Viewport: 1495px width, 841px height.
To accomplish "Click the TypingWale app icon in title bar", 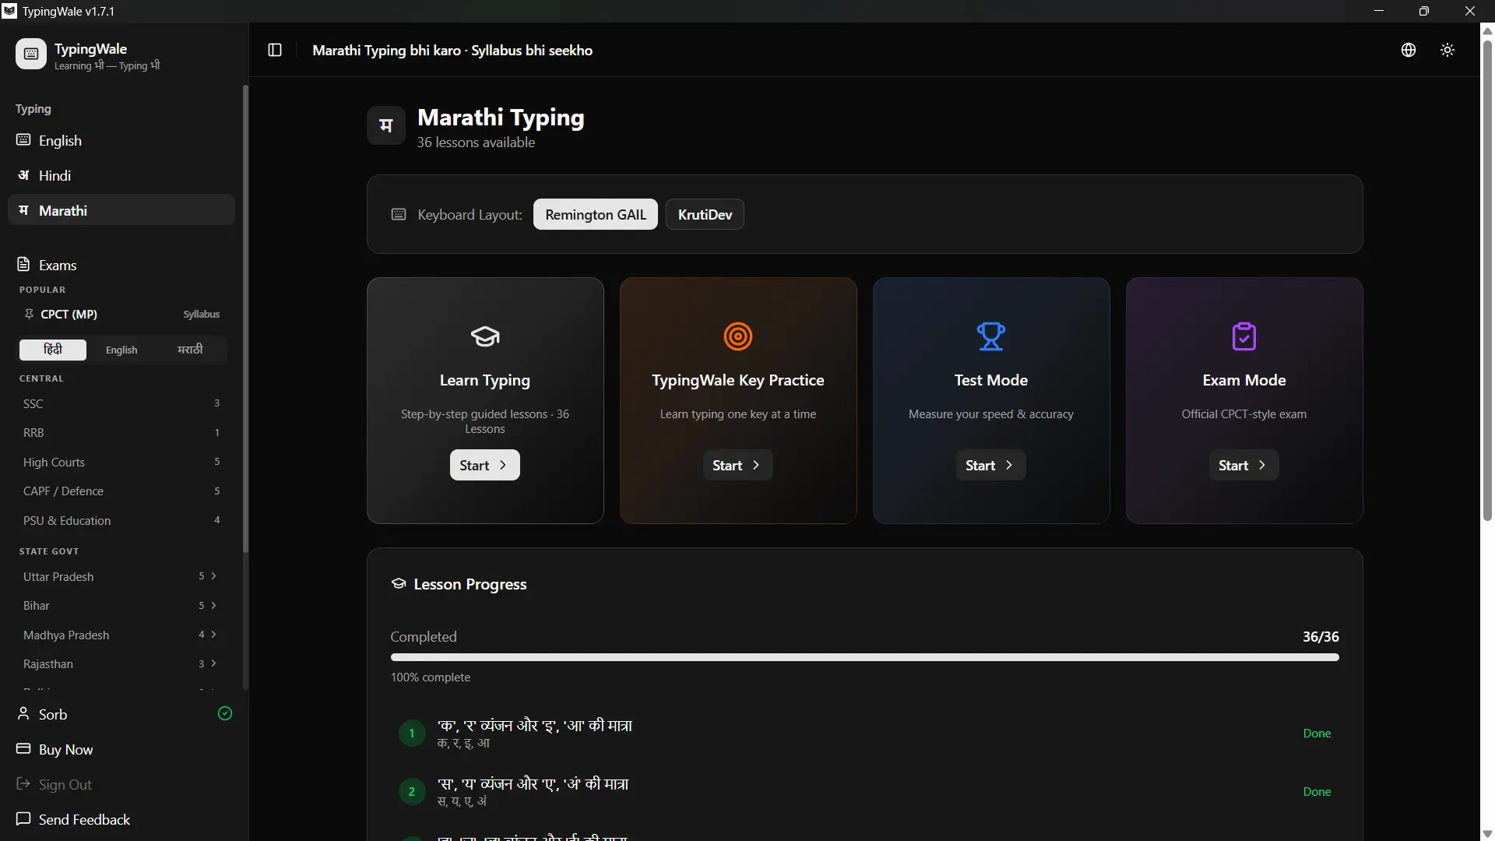I will (x=9, y=11).
